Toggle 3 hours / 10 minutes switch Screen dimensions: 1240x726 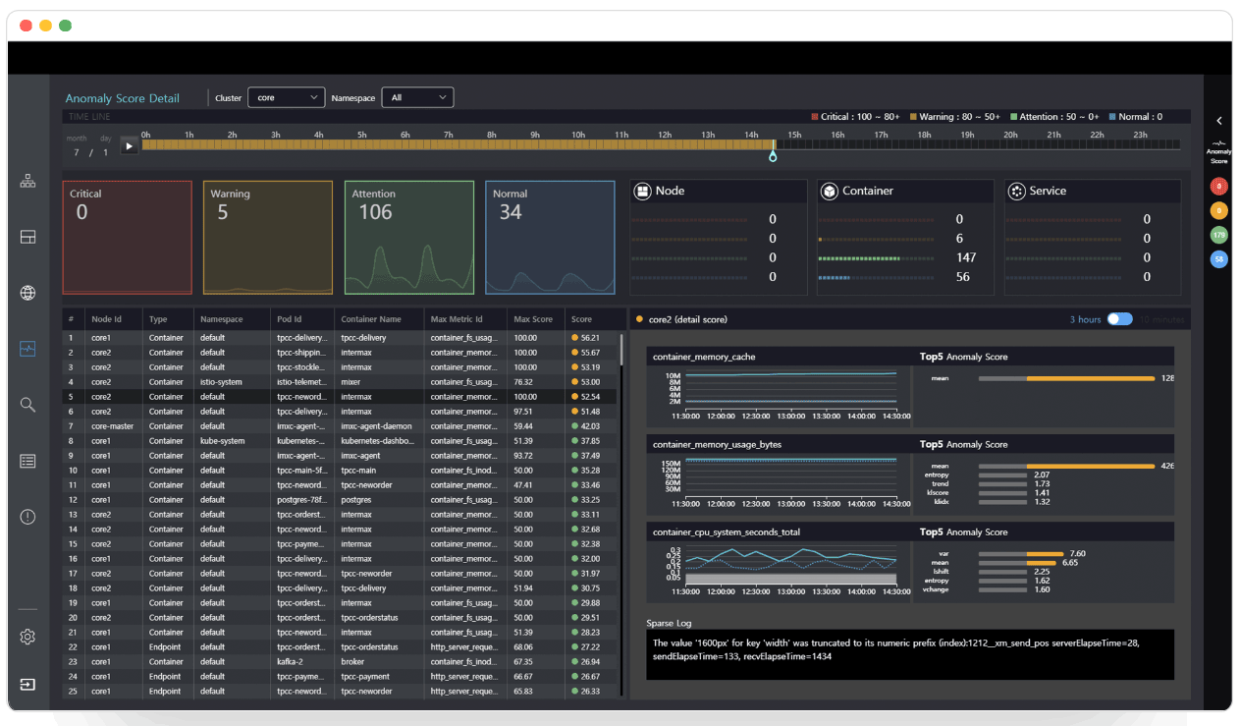1119,319
